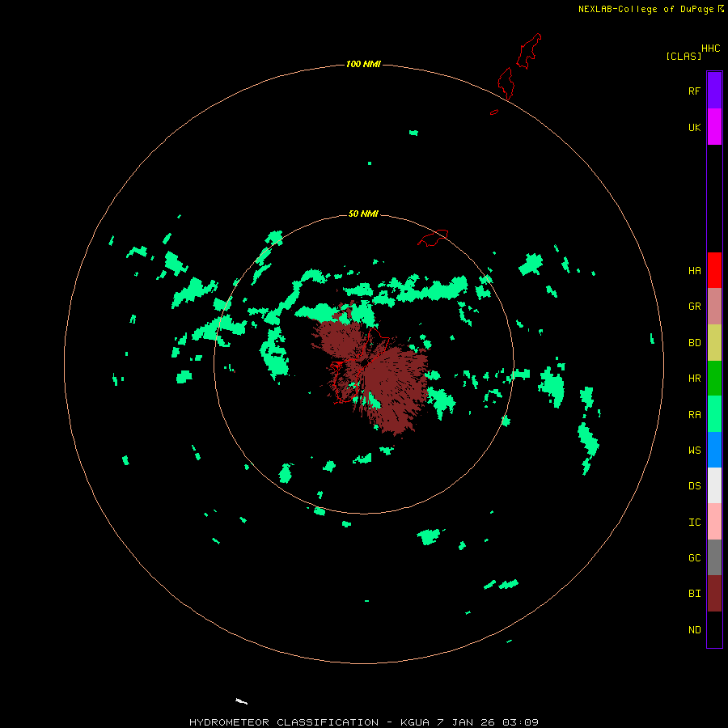Click the 100 NMI range ring label
The height and width of the screenshot is (728, 728).
pyautogui.click(x=363, y=64)
